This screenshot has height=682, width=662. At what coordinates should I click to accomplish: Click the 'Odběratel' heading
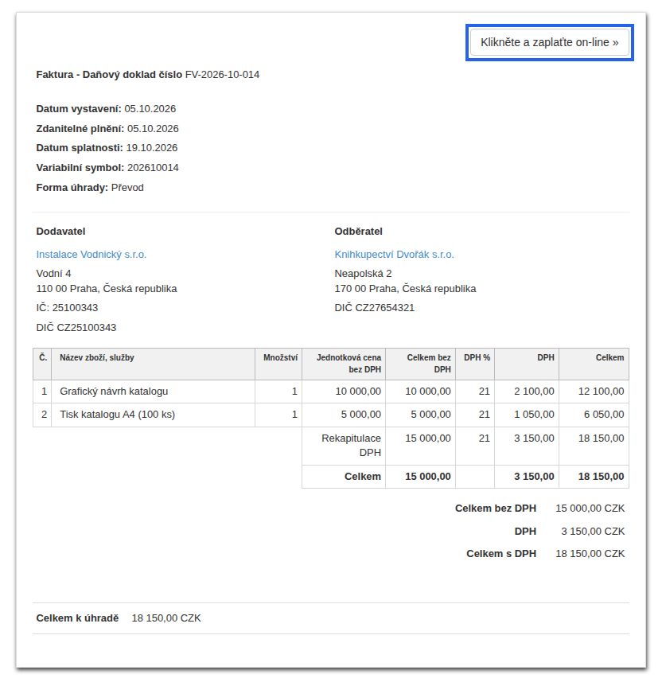[358, 232]
